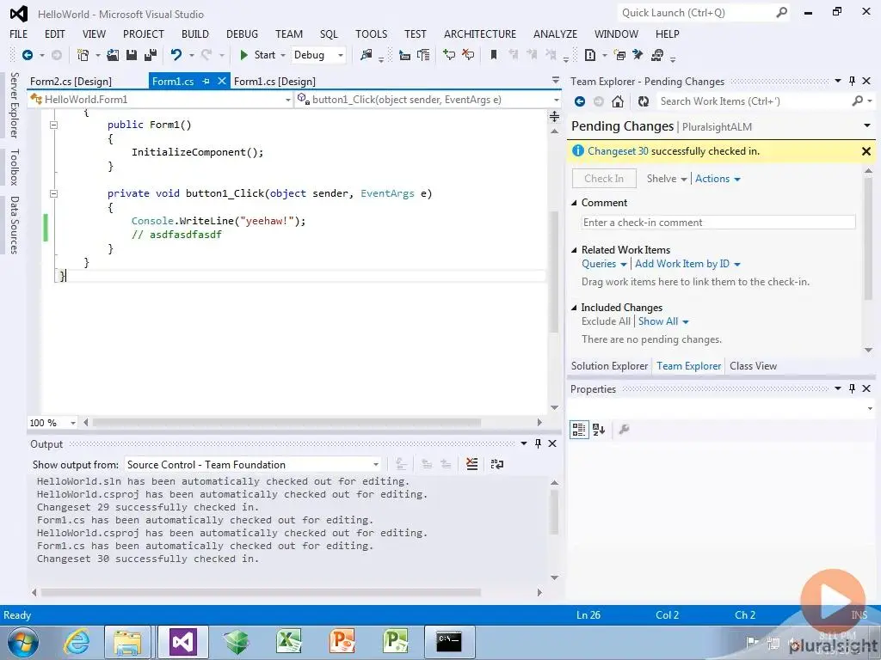Close the Form1.cs tab
This screenshot has width=881, height=660.
[222, 82]
